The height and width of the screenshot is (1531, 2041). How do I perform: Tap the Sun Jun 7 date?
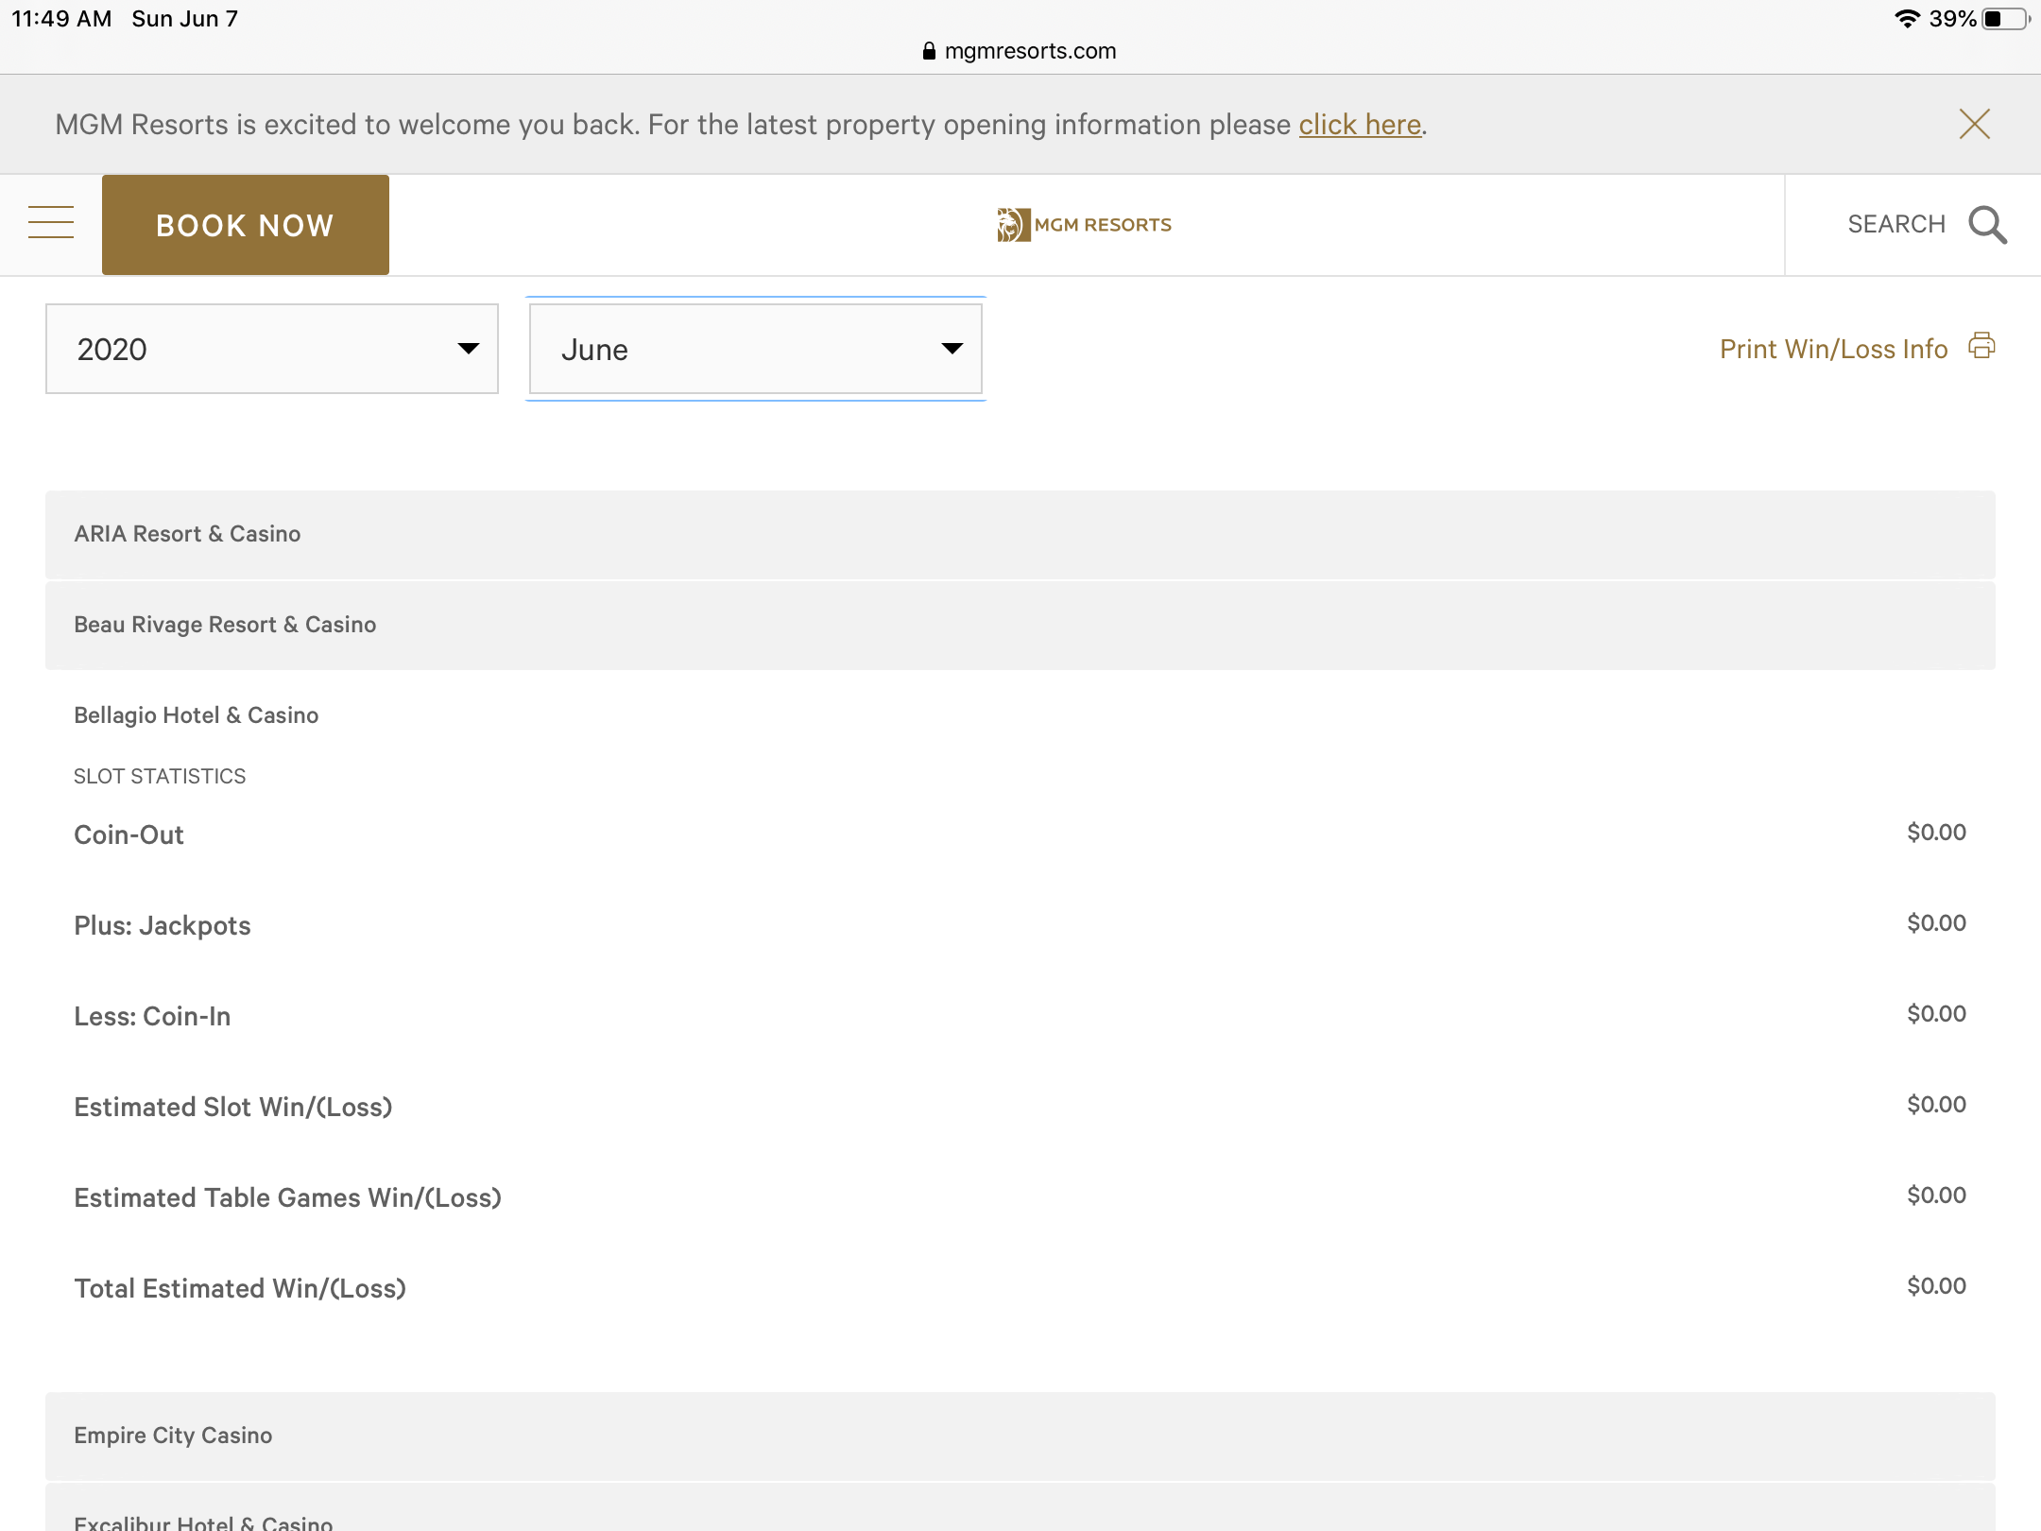point(185,19)
